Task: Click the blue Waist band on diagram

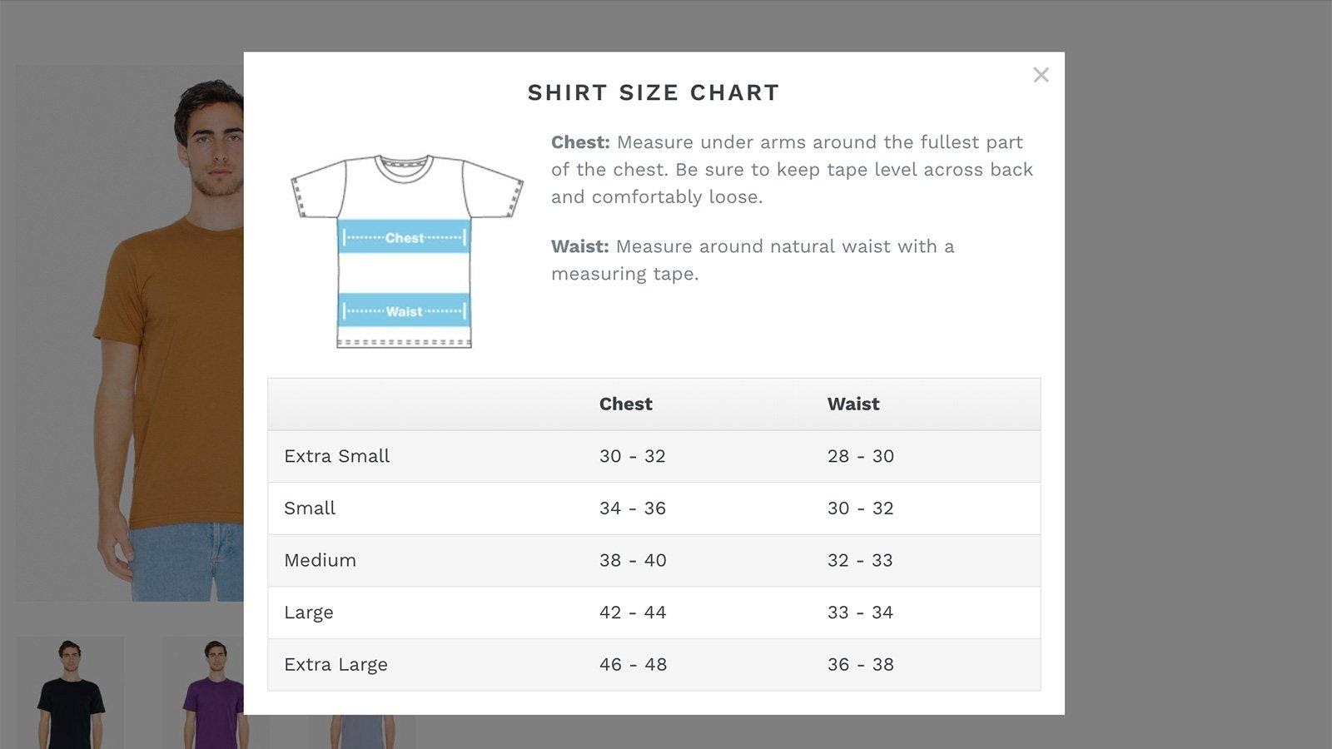Action: click(x=405, y=311)
